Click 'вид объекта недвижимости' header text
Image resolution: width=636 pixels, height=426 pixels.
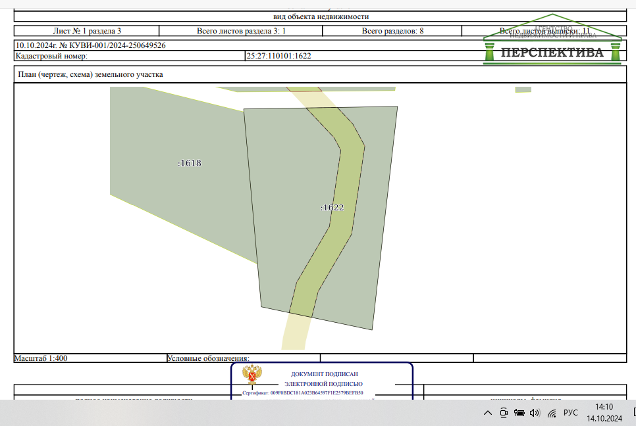(321, 16)
